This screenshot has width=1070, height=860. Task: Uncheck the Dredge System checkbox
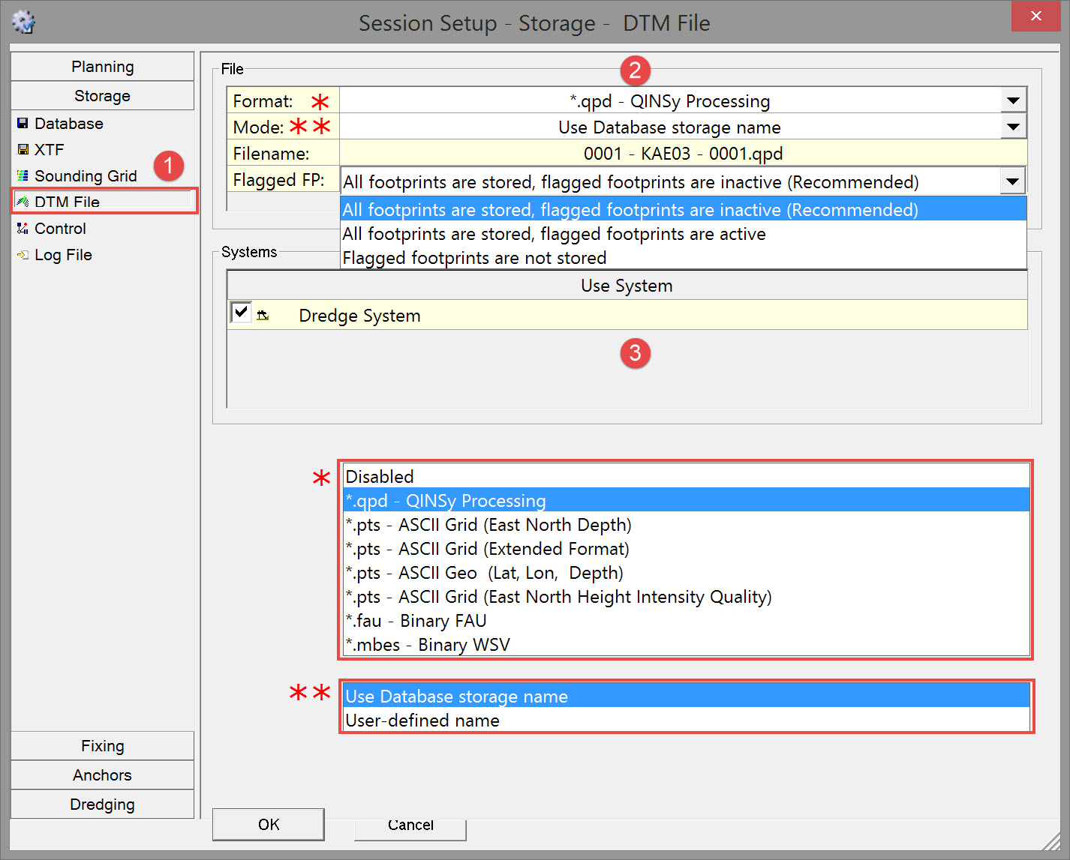click(241, 313)
